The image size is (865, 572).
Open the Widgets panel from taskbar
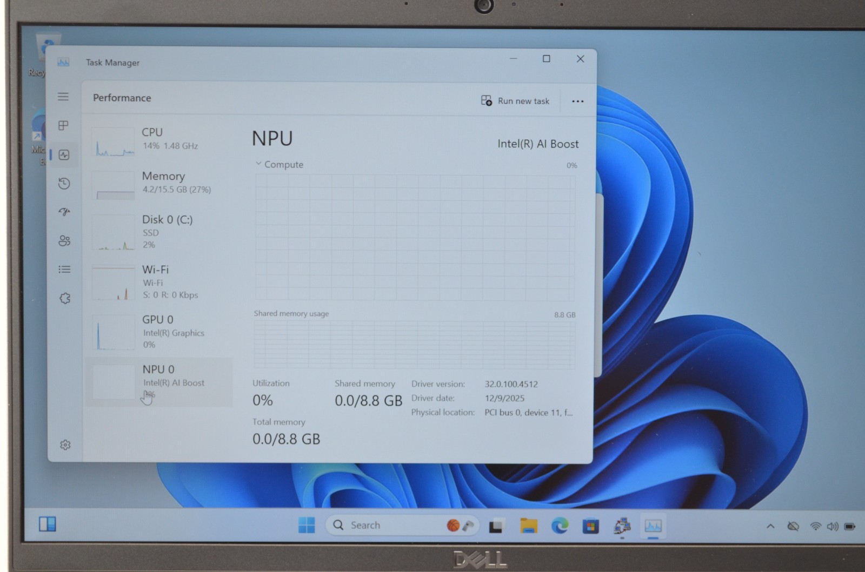[x=47, y=524]
